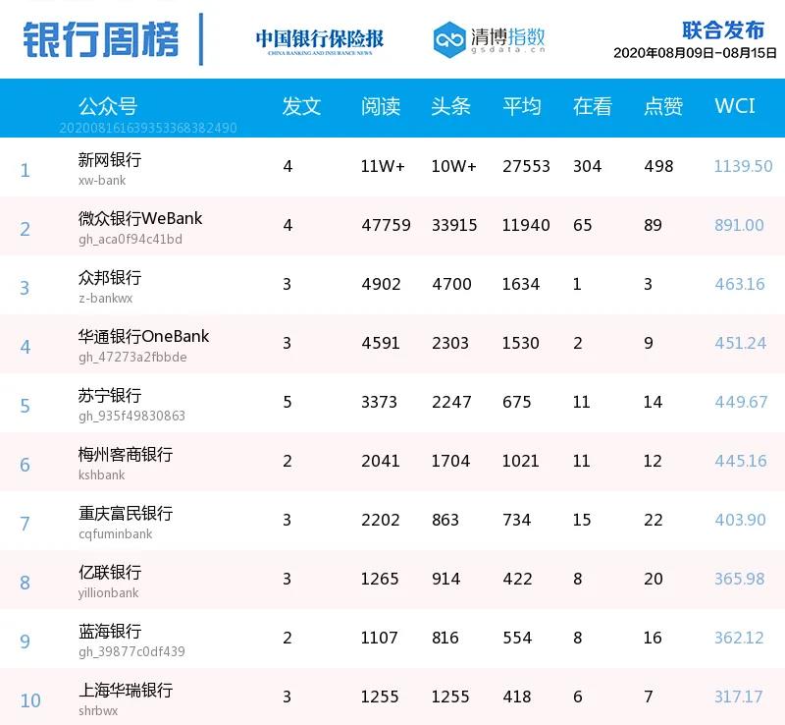Sort by the WCI column header
785x725 pixels.
[735, 106]
